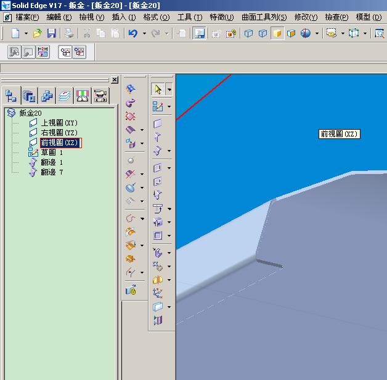
Task: Select the 右視圖 (YZ) reference plane
Action: [59, 132]
